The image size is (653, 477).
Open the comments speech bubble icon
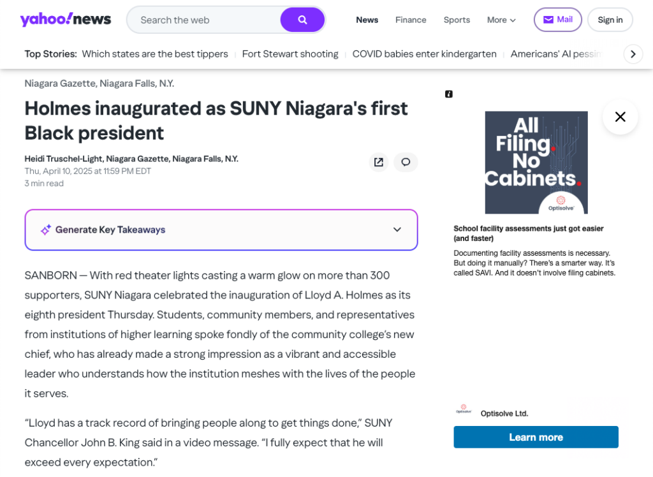click(x=406, y=162)
